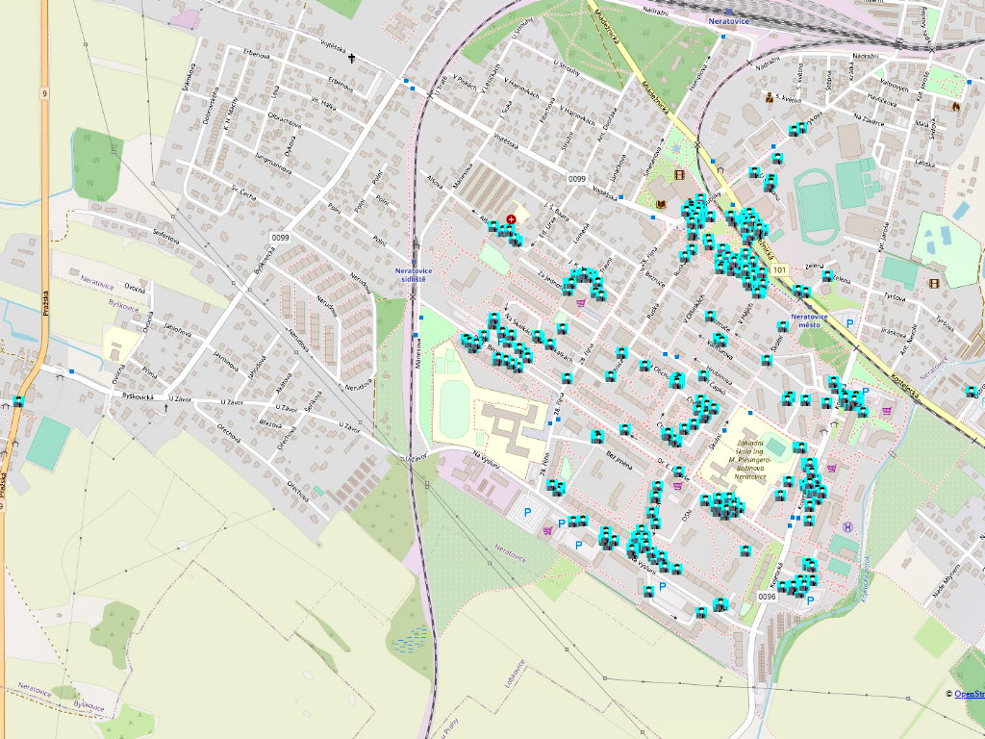Select the Neratovice sídliště station label
This screenshot has width=985, height=739.
(x=414, y=274)
